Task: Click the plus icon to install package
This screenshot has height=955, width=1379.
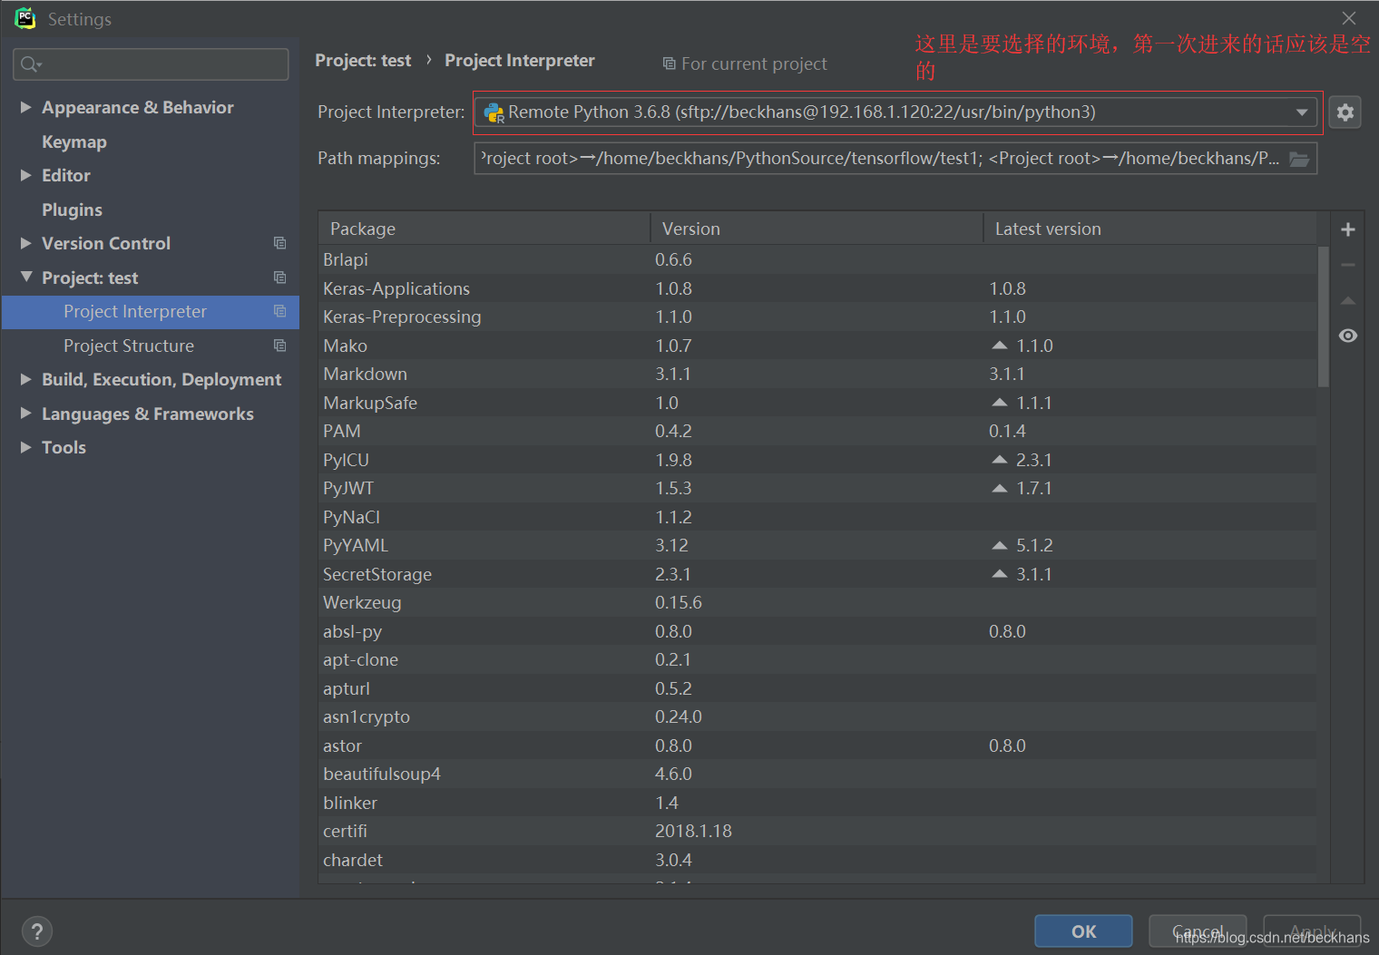Action: point(1348,229)
